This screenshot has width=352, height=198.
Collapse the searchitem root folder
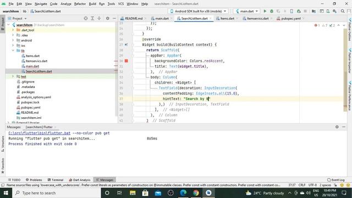(x=9, y=25)
